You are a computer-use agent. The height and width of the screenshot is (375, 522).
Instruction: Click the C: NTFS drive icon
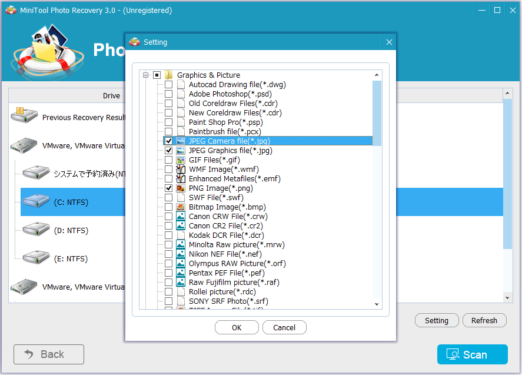pos(36,201)
